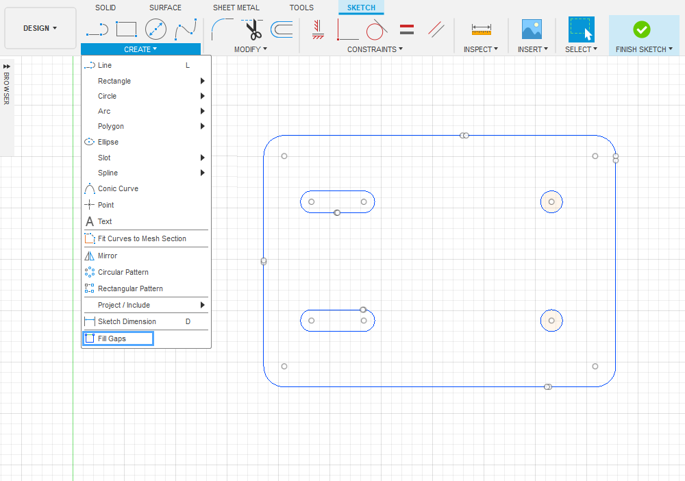The width and height of the screenshot is (685, 481).
Task: Select Sketch Dimension menu entry
Action: point(127,321)
